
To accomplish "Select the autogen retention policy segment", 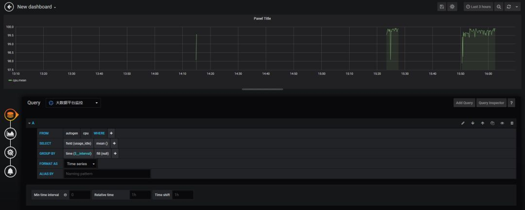I will 71,133.
